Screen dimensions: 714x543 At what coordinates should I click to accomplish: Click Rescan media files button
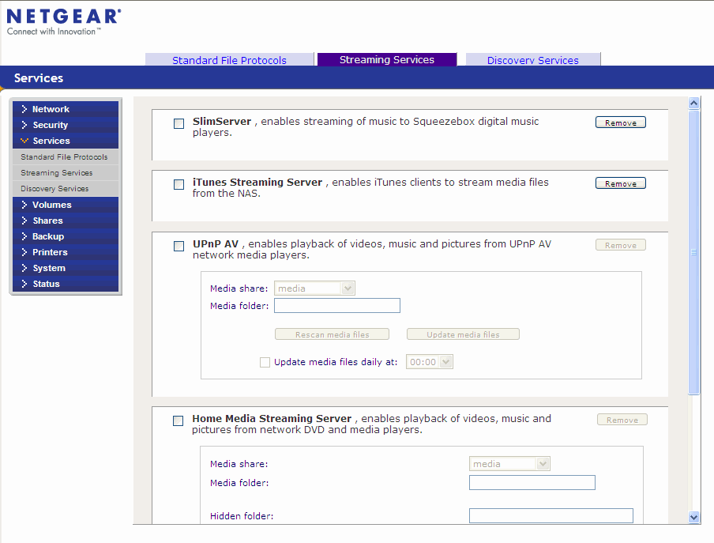coord(332,334)
